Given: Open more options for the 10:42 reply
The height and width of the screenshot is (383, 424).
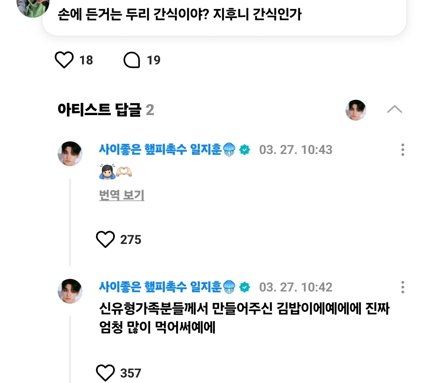Looking at the screenshot, I should tap(403, 287).
